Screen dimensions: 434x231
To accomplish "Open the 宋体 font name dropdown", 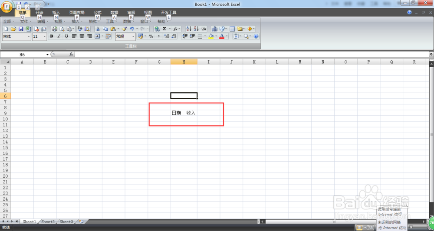I will (x=29, y=36).
